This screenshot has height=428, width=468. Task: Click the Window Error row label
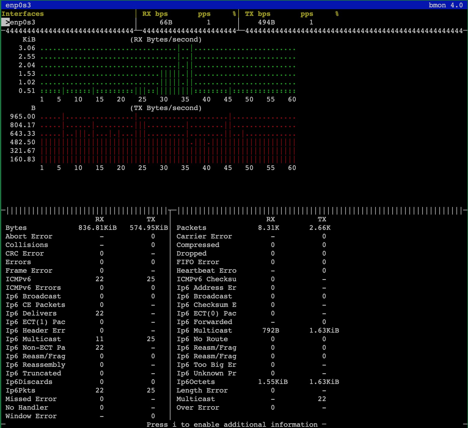31,416
